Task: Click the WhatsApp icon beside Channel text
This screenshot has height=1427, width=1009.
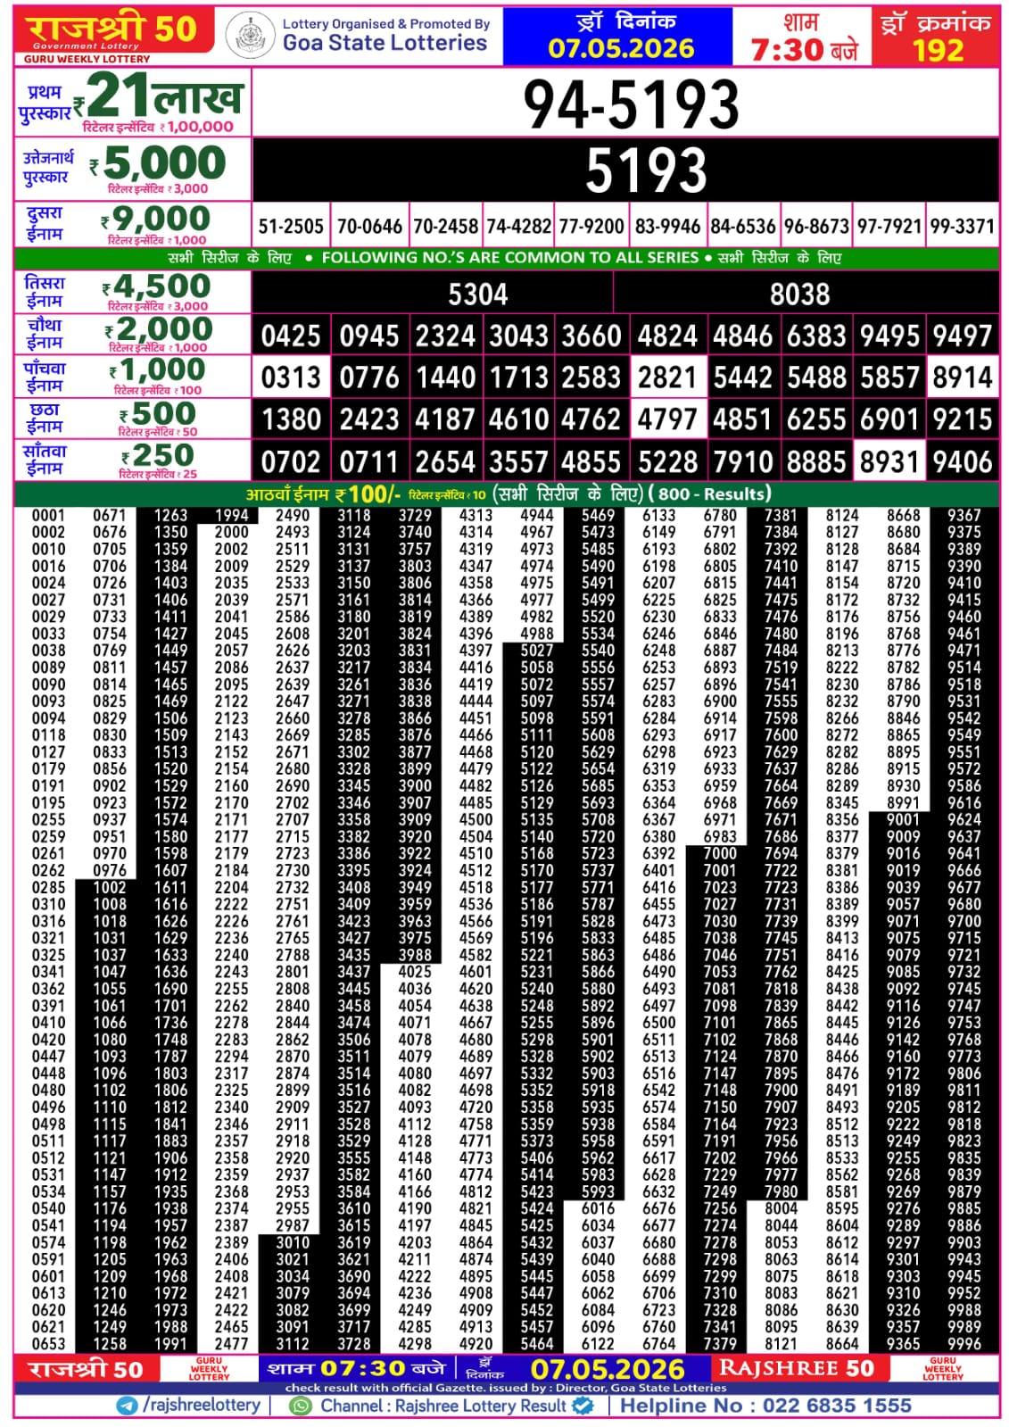Action: click(302, 1406)
